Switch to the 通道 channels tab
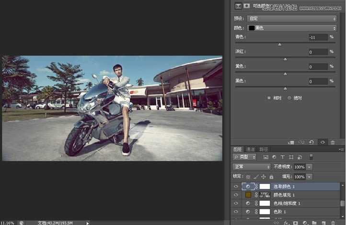 pos(250,150)
